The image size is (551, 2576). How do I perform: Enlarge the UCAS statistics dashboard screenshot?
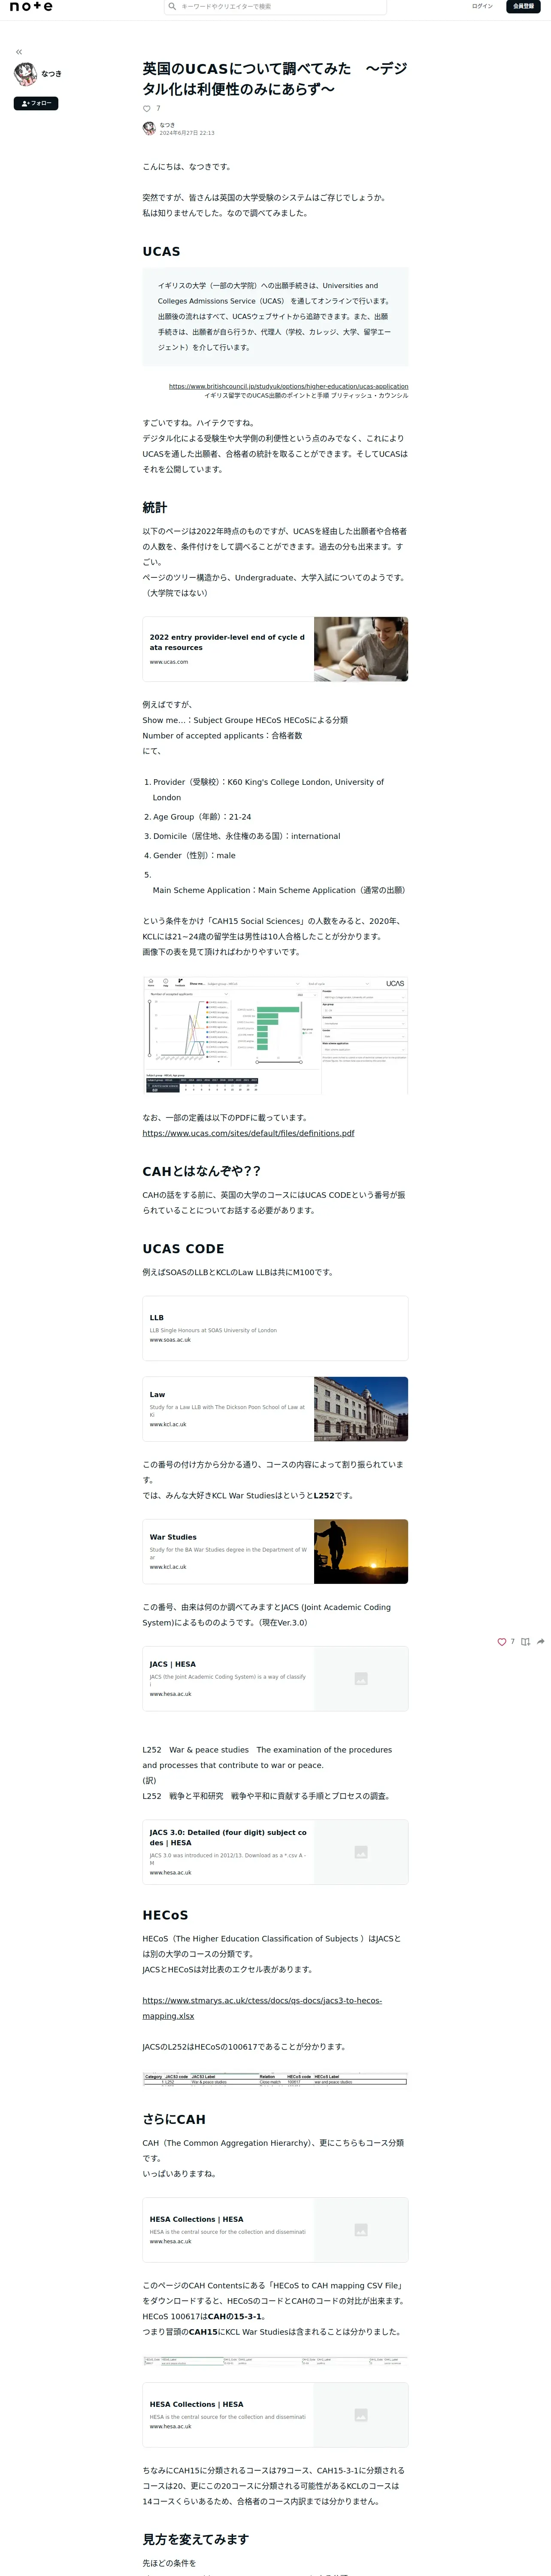coord(275,1035)
